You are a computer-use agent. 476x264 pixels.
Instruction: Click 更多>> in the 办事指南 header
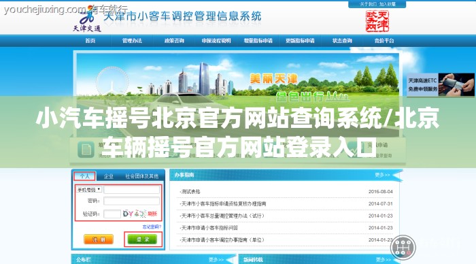[x=382, y=175]
